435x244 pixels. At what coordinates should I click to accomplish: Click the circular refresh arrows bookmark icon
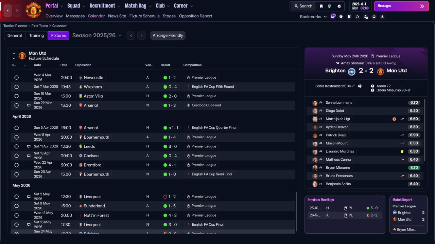(x=357, y=17)
